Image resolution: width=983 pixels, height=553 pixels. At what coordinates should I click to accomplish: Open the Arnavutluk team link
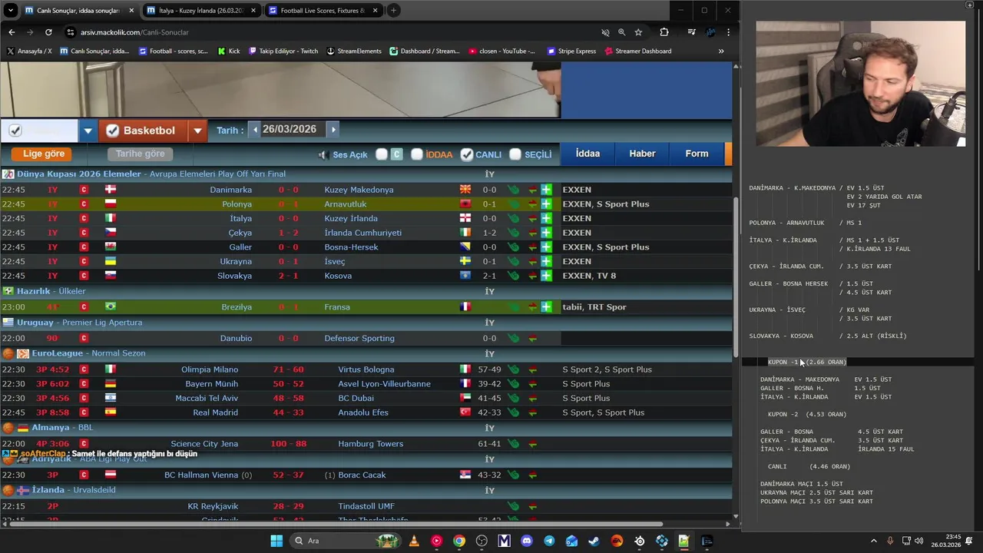(x=346, y=204)
